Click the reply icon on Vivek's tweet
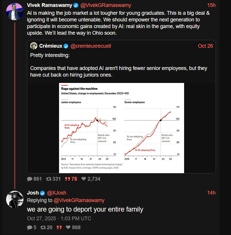Image resolution: width=231 pixels, height=235 pixels. [30, 179]
